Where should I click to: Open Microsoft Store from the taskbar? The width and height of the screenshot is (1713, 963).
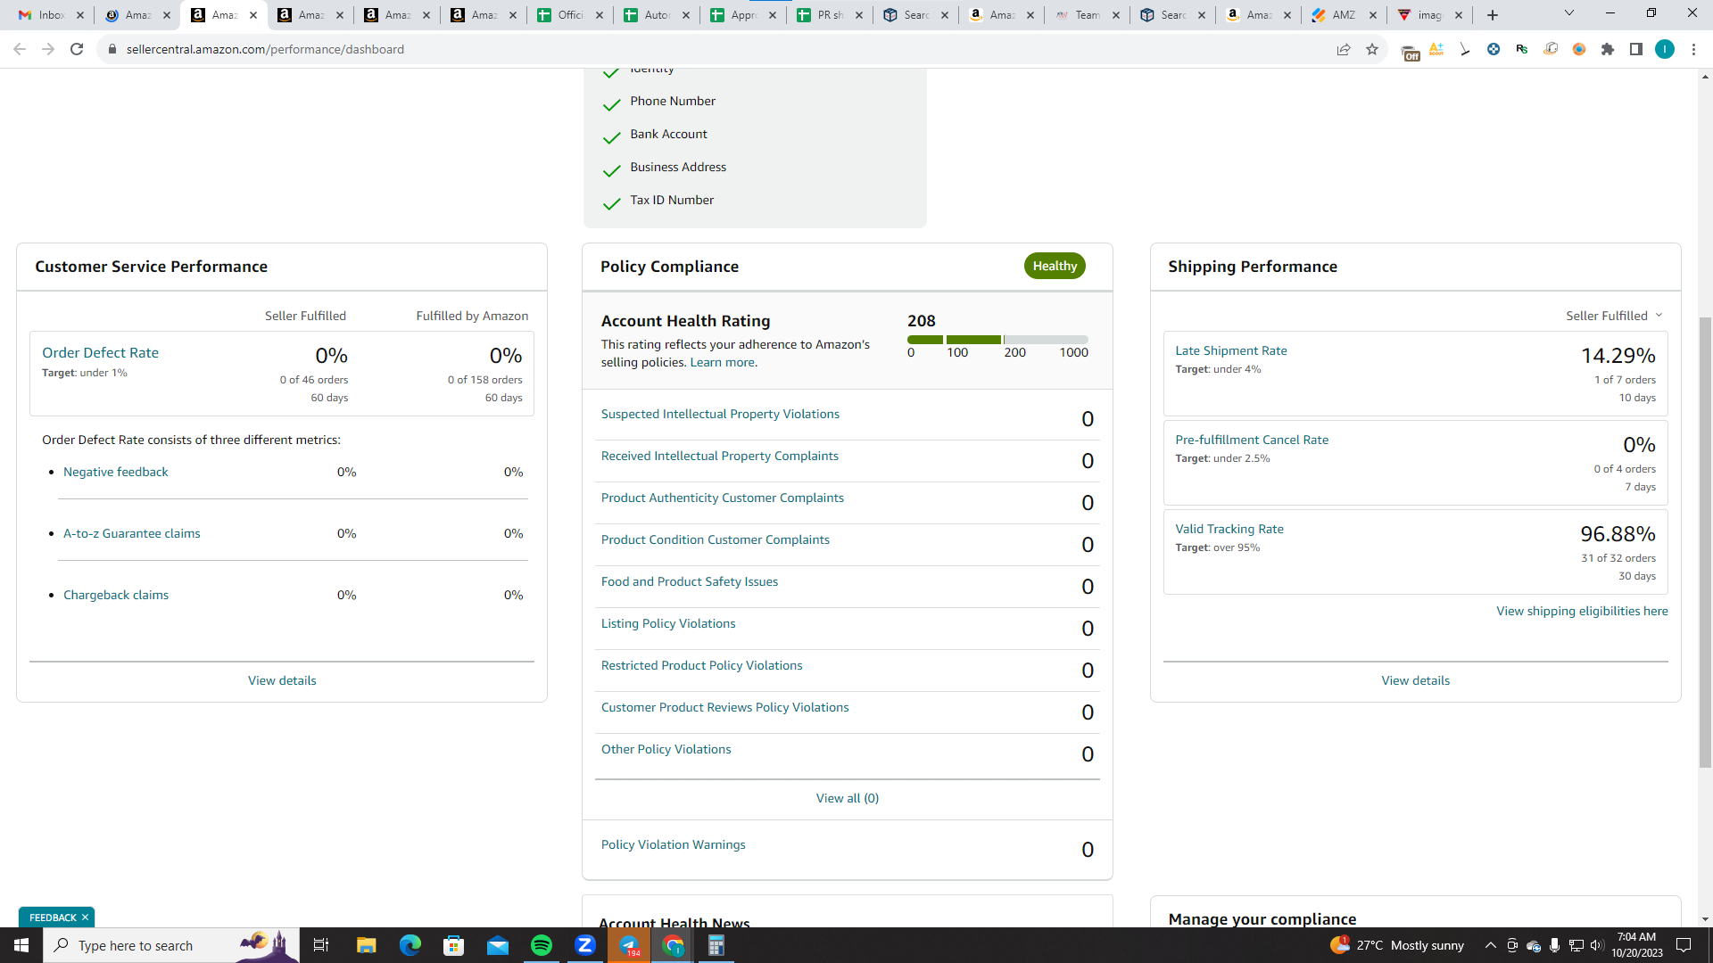454,945
